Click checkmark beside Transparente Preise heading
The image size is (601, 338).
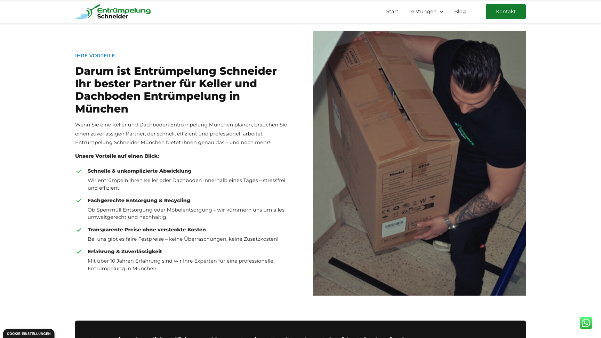pos(79,230)
